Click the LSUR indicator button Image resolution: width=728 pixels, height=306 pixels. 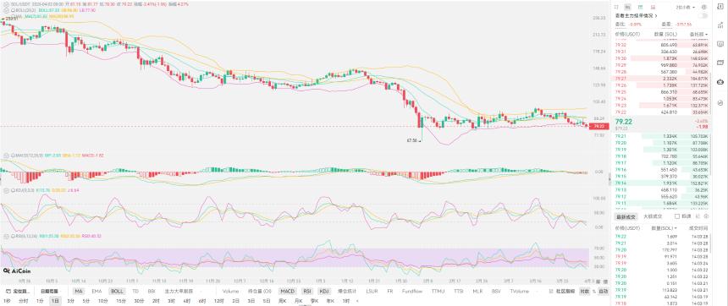pos(372,291)
